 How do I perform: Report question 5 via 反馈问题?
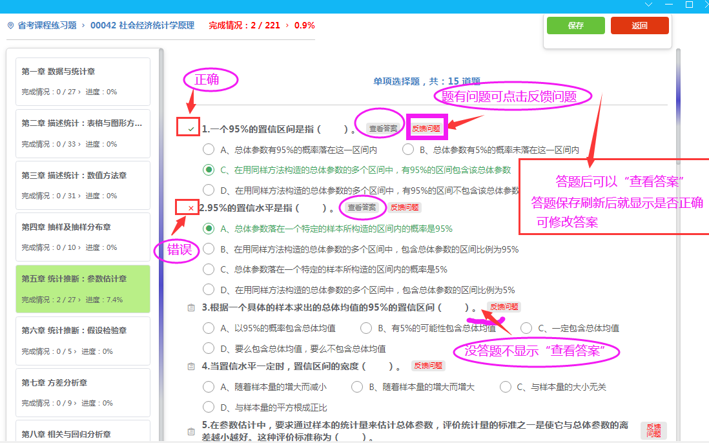[653, 430]
